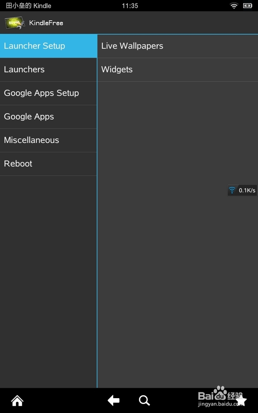Tap the Favorites star icon

pos(241,400)
